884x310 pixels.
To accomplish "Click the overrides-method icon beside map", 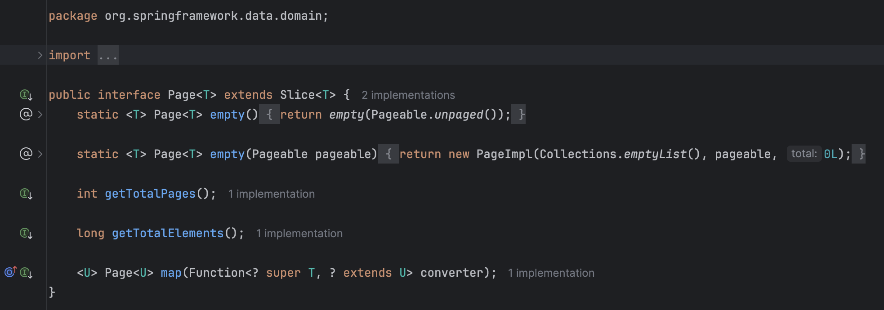I will [10, 272].
